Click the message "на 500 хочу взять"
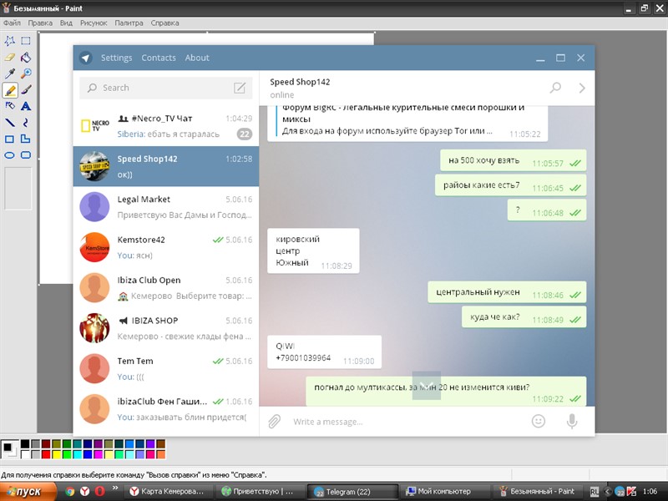This screenshot has height=501, width=668. [514, 160]
